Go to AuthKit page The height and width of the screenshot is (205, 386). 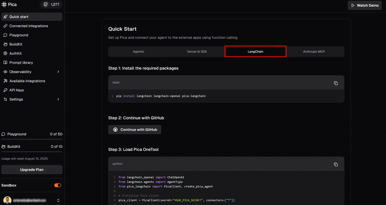pyautogui.click(x=15, y=53)
